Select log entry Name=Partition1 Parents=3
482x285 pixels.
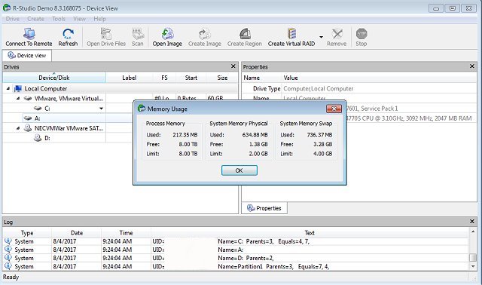tap(236, 267)
